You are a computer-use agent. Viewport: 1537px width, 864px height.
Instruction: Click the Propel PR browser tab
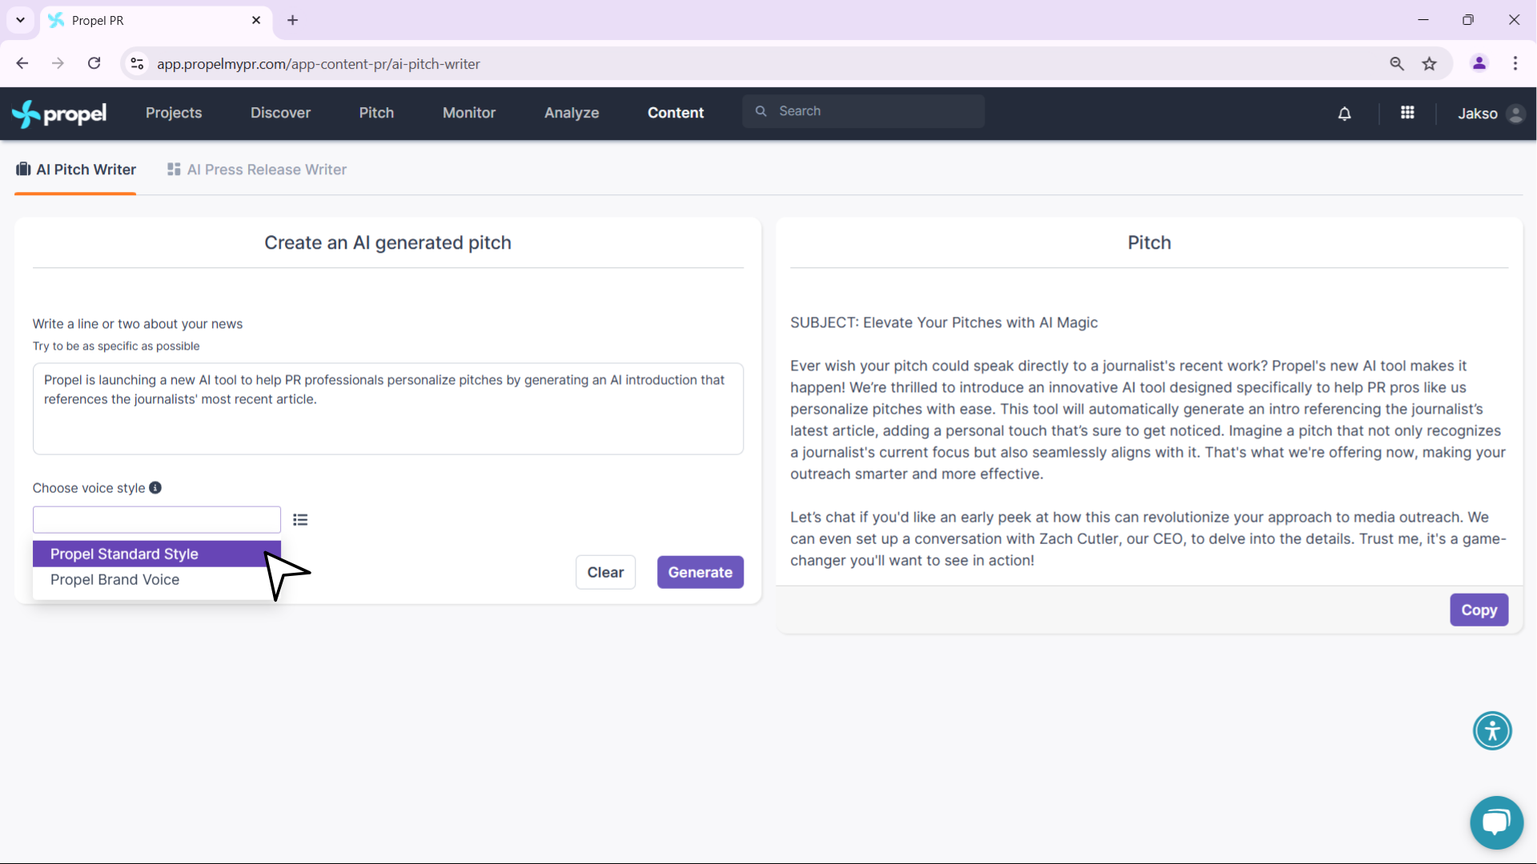click(156, 21)
